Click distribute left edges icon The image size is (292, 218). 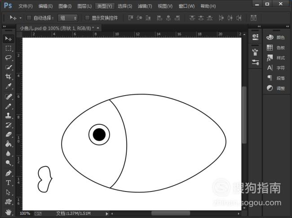pyautogui.click(x=221, y=18)
